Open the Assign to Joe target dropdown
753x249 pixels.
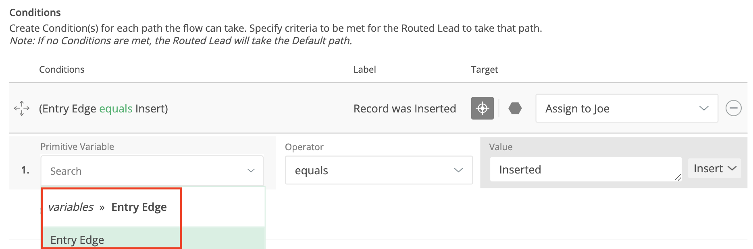(x=626, y=108)
